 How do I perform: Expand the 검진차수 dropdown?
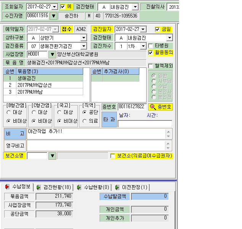click(143, 46)
